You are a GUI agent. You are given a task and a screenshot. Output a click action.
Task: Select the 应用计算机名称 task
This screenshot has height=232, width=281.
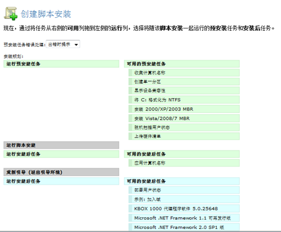(x=184, y=163)
